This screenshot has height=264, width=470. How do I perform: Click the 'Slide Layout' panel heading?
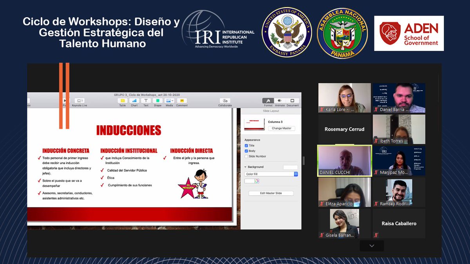pyautogui.click(x=271, y=111)
